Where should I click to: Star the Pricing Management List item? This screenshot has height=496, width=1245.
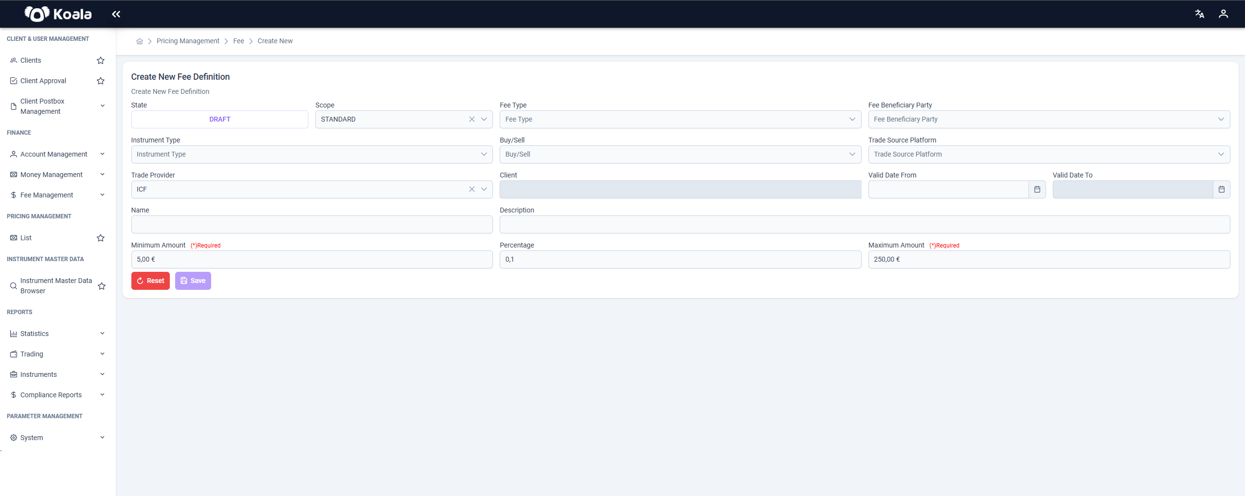(x=101, y=238)
